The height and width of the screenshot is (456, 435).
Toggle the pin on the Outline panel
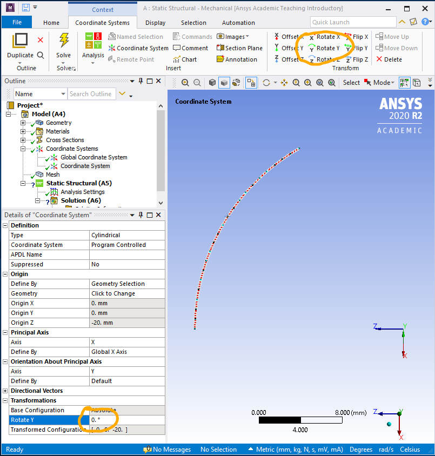click(x=140, y=81)
